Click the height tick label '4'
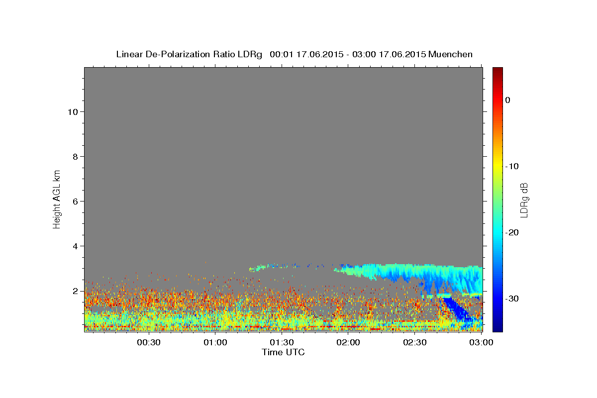The width and height of the screenshot is (597, 398). 75,246
